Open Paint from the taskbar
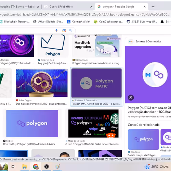Image resolution: width=171 pixels, height=171 pixels. 57,167
